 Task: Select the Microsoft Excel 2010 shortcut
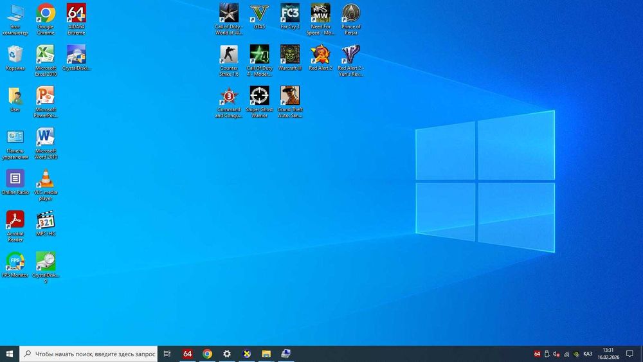[46, 60]
